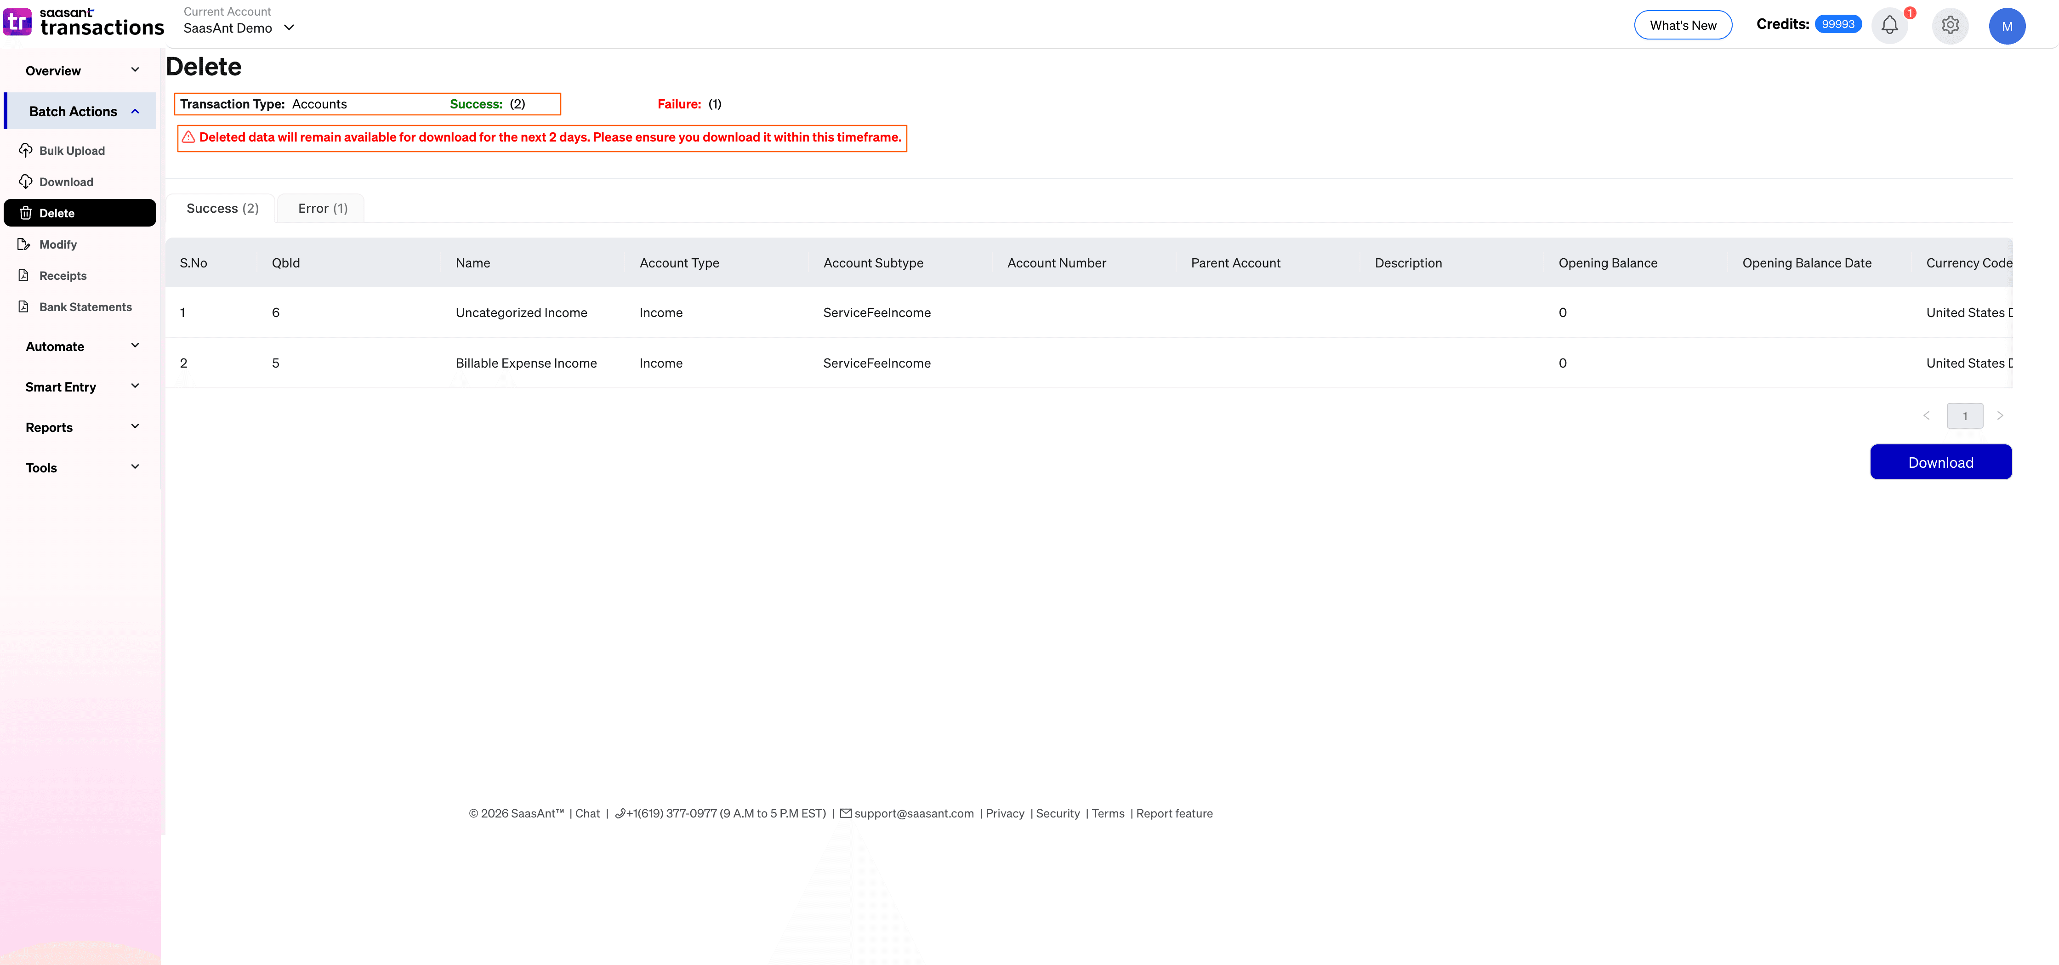Click the Credits 99993 badge
The image size is (2059, 965).
click(1837, 23)
